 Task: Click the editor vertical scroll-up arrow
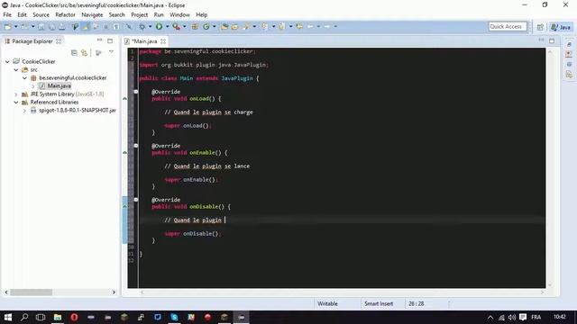click(550, 52)
